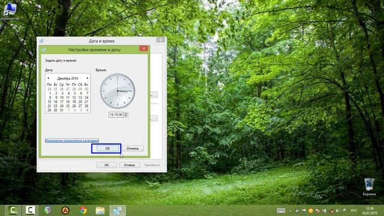Image resolution: width=384 pixels, height=216 pixels.
Task: Select December 10 in the calendar
Action: (x=62, y=97)
